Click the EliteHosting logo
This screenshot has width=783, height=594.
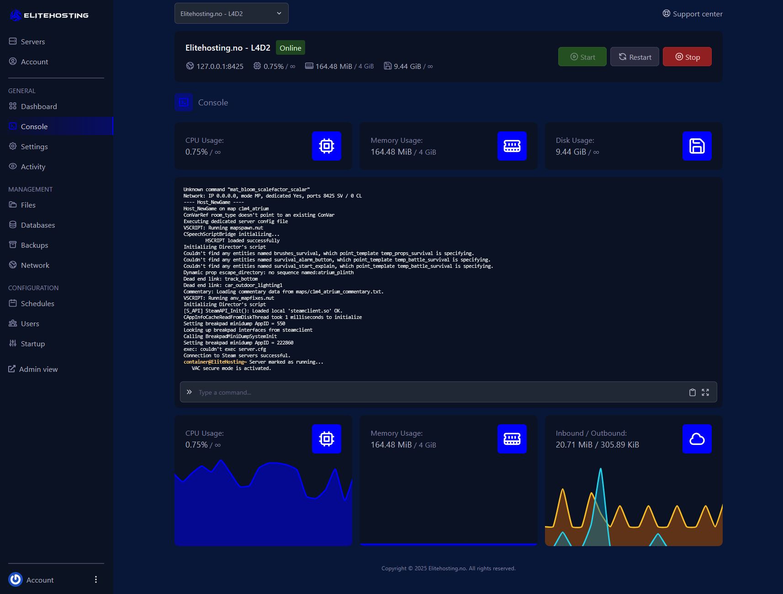click(49, 16)
